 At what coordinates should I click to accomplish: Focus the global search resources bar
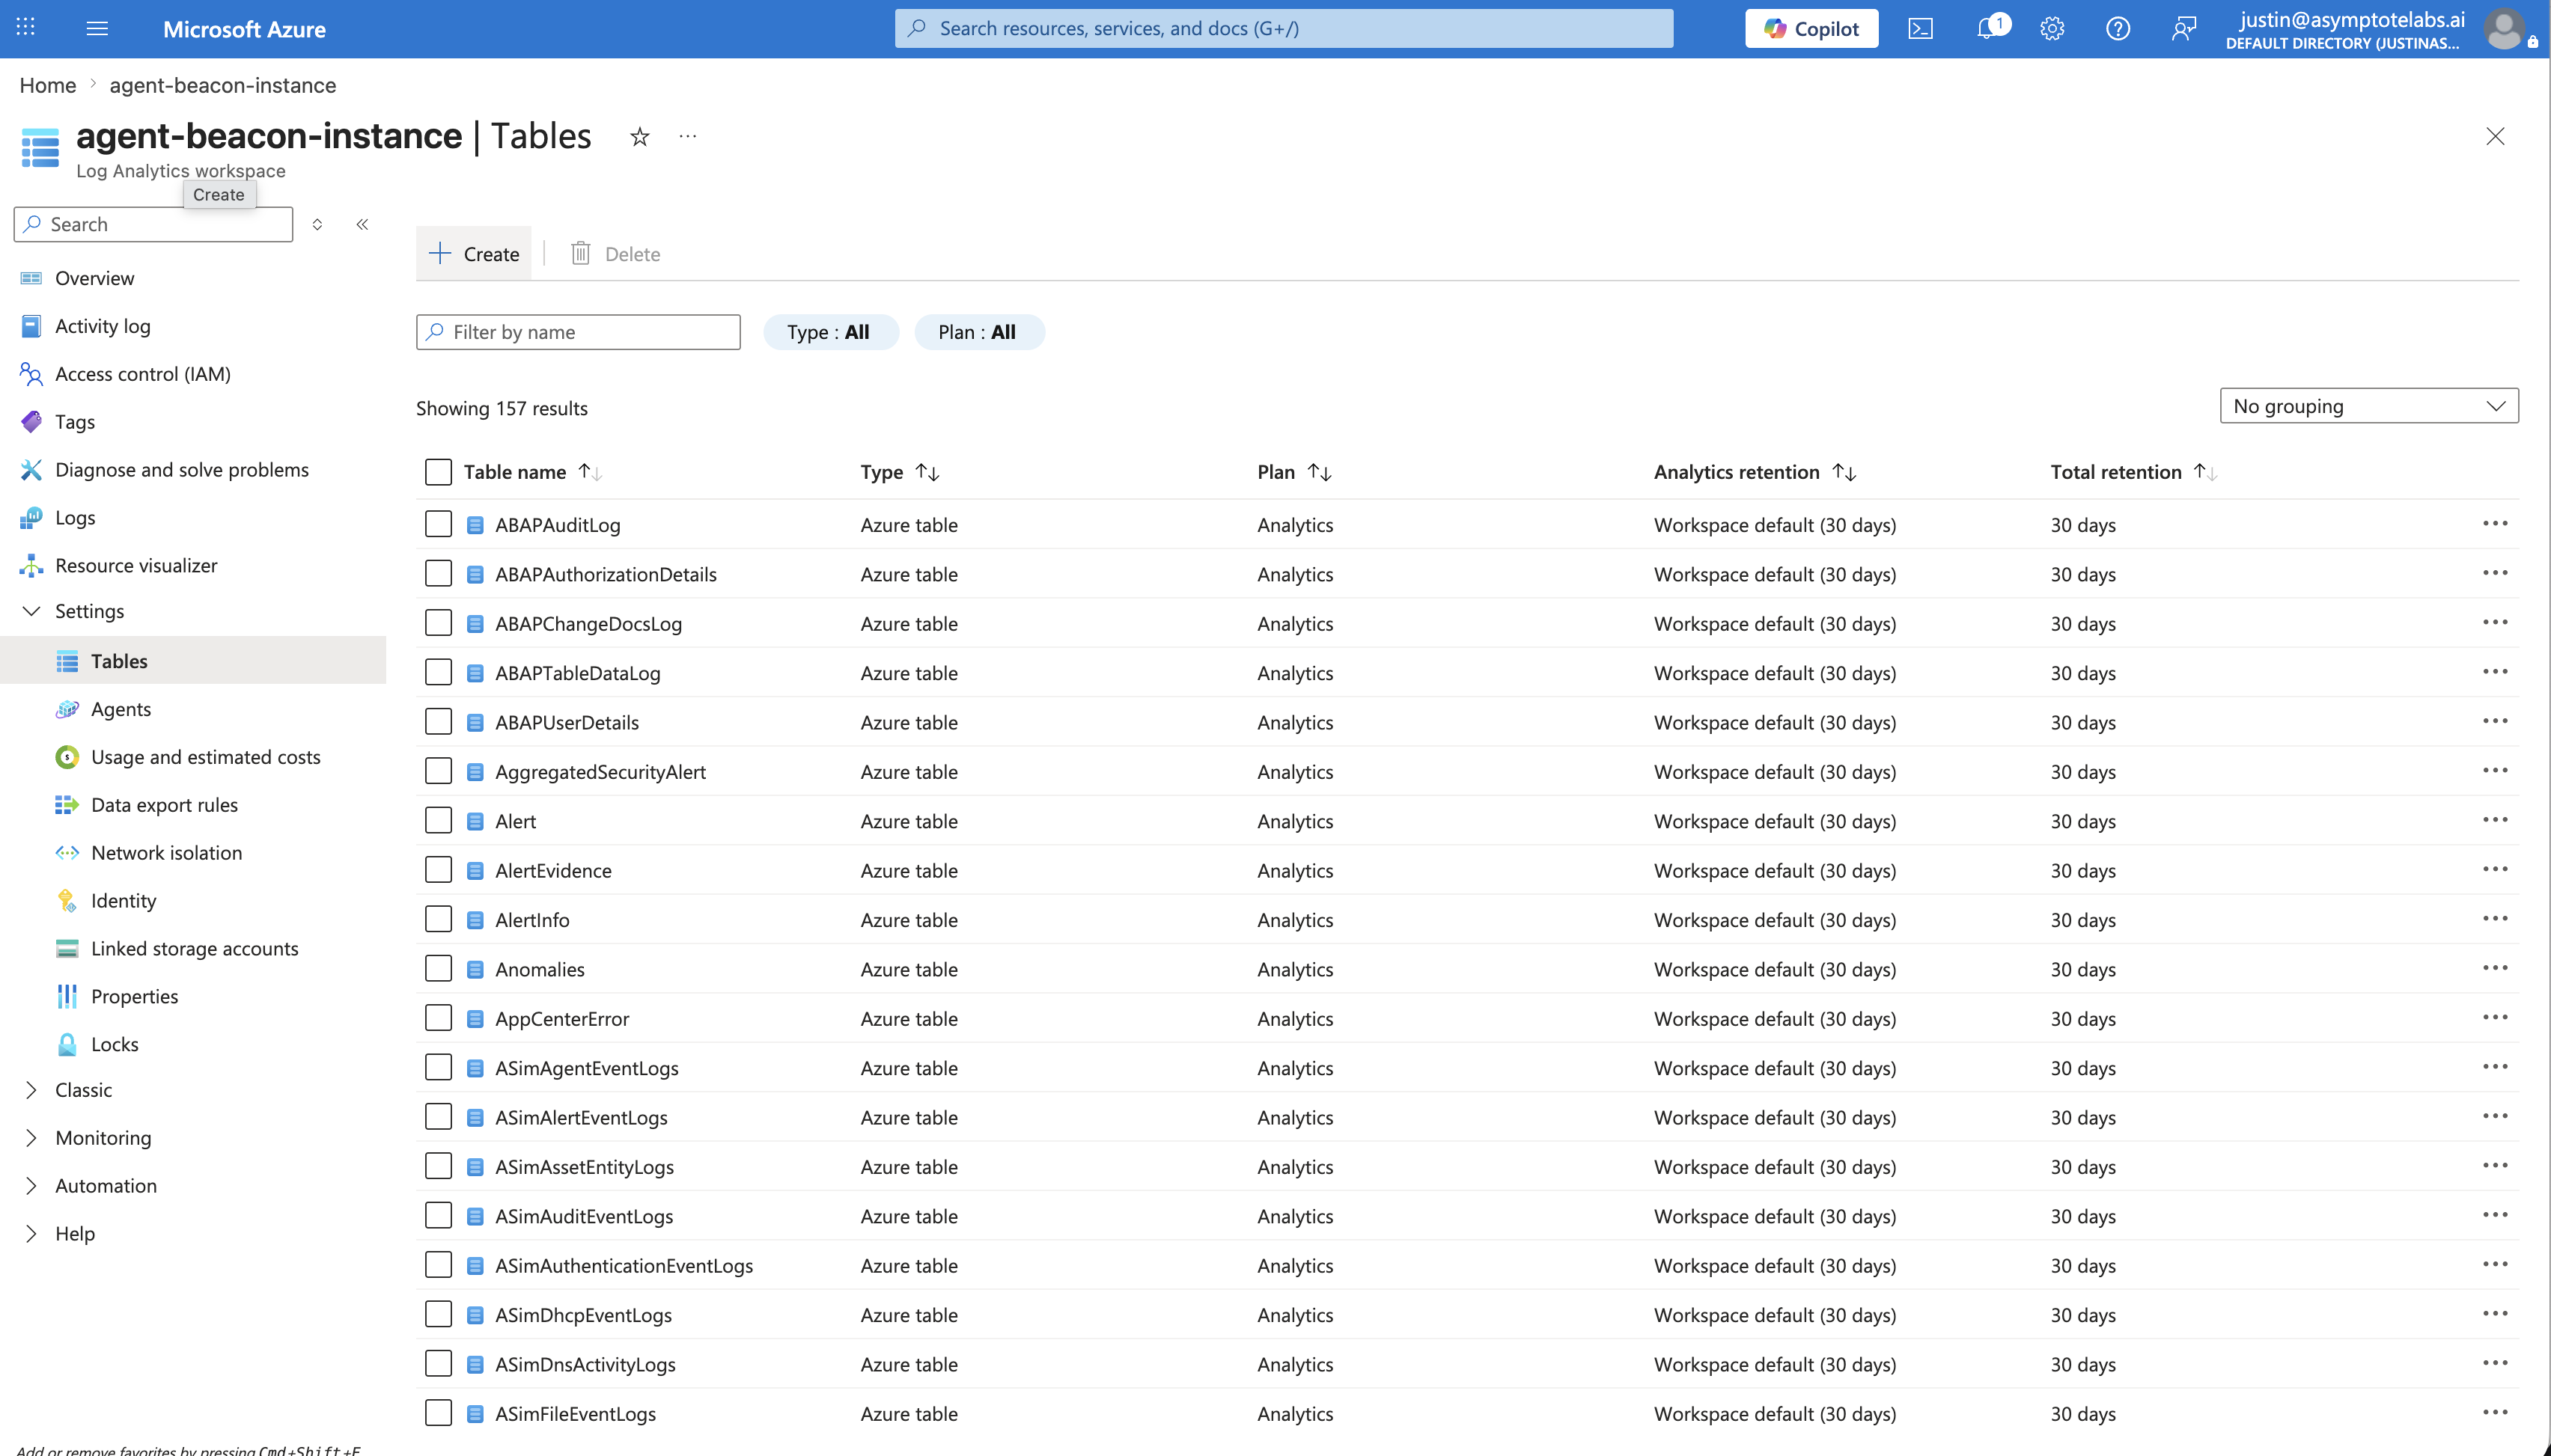pyautogui.click(x=1284, y=28)
